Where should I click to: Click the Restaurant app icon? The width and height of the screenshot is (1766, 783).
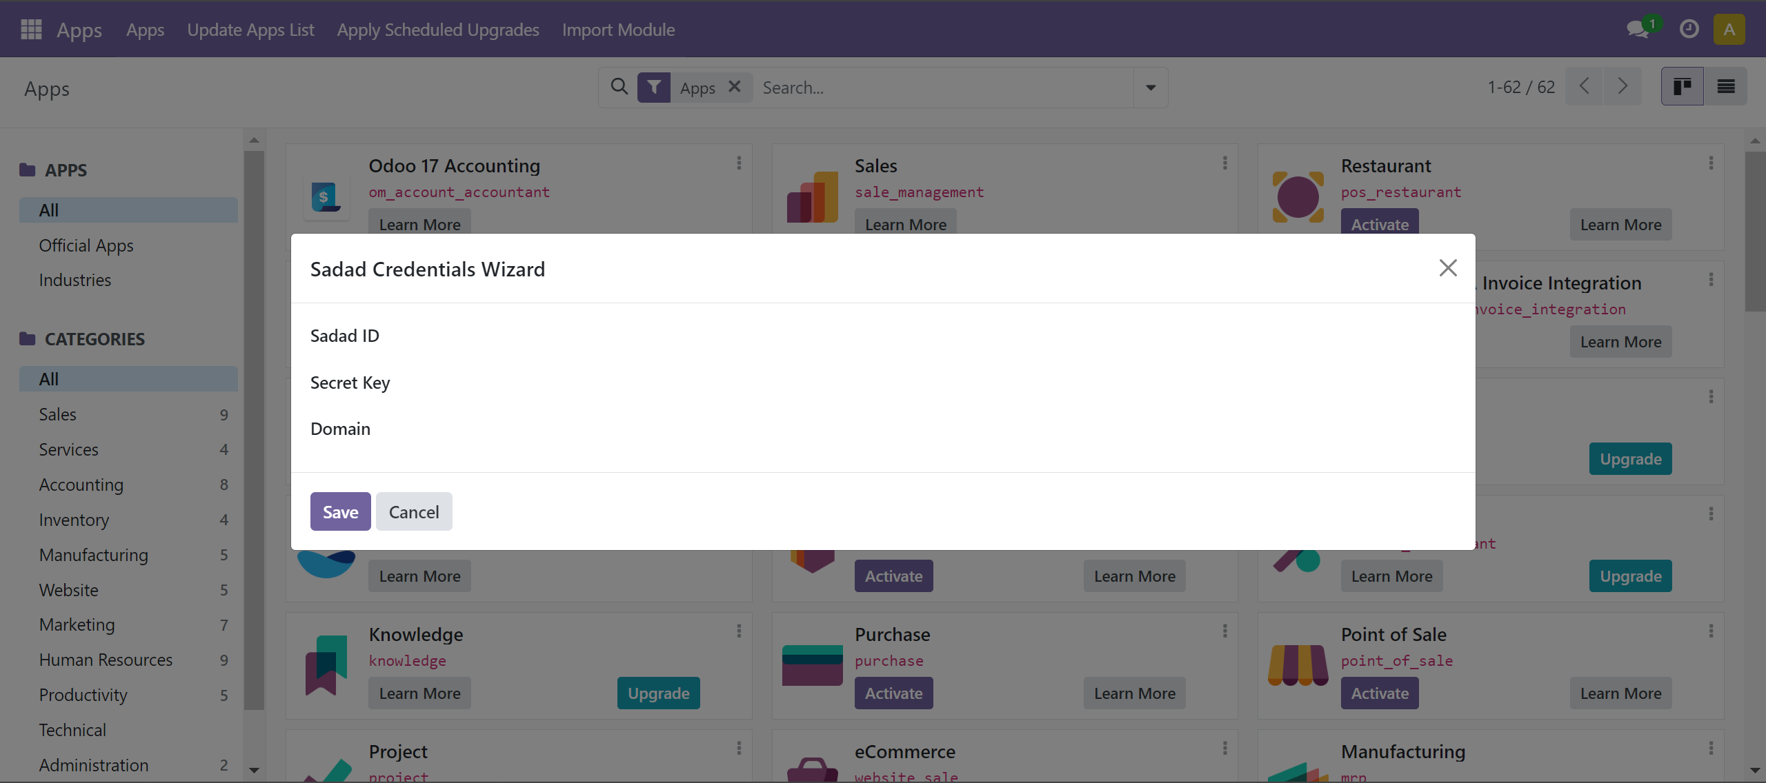(1298, 197)
